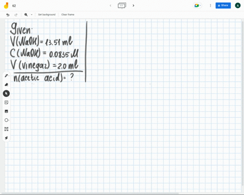Click Clear frame
The height and width of the screenshot is (195, 244).
click(68, 15)
